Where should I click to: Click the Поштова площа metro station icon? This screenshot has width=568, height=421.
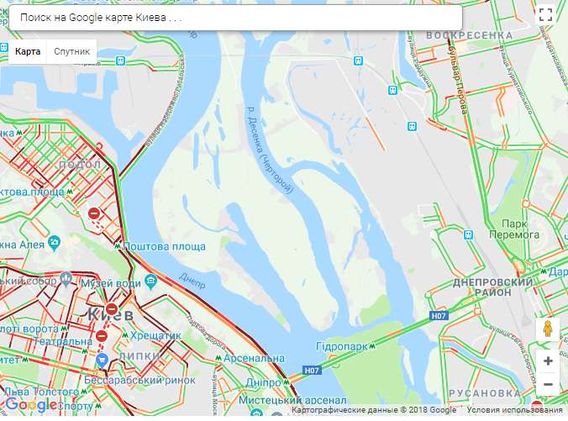pyautogui.click(x=118, y=246)
